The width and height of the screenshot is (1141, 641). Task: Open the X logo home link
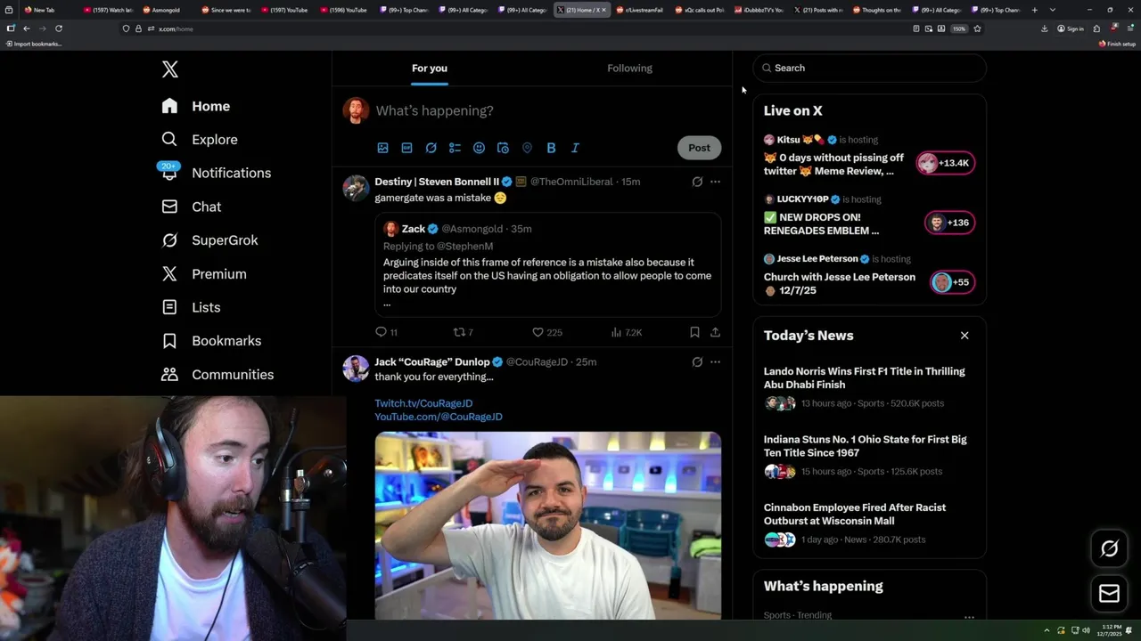[169, 69]
